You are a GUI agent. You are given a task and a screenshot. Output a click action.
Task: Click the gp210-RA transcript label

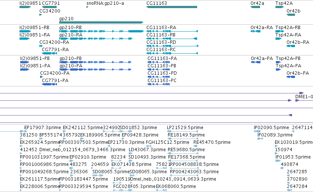click(71, 35)
